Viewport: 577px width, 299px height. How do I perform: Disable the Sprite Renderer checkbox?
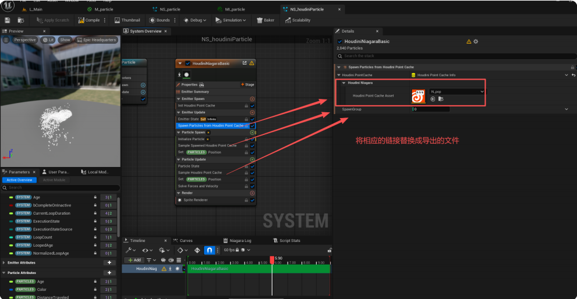252,200
